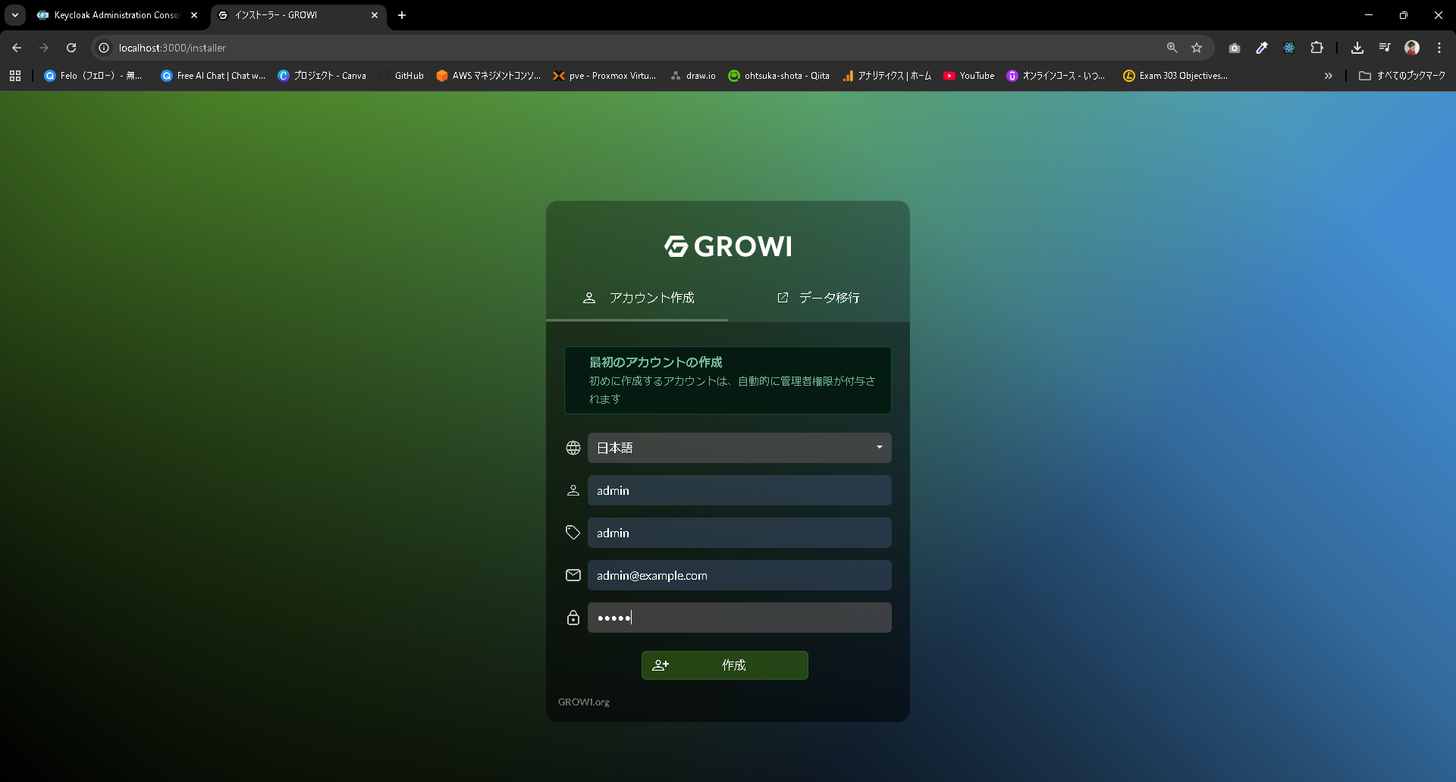Open the browser profile avatar
The height and width of the screenshot is (782, 1456).
point(1412,48)
